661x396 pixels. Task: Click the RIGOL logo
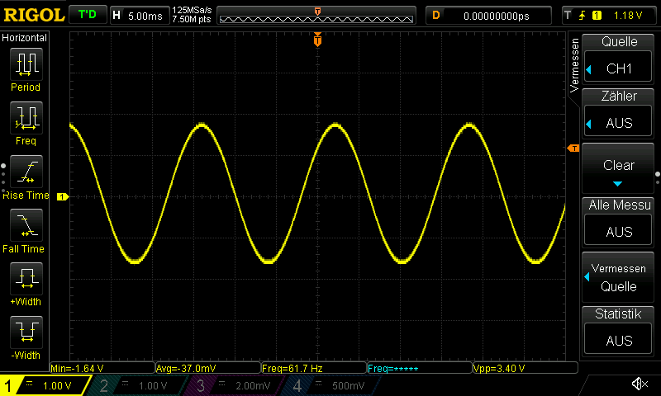click(x=32, y=15)
